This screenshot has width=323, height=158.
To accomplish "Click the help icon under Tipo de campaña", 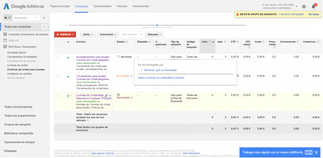I will (172, 47).
